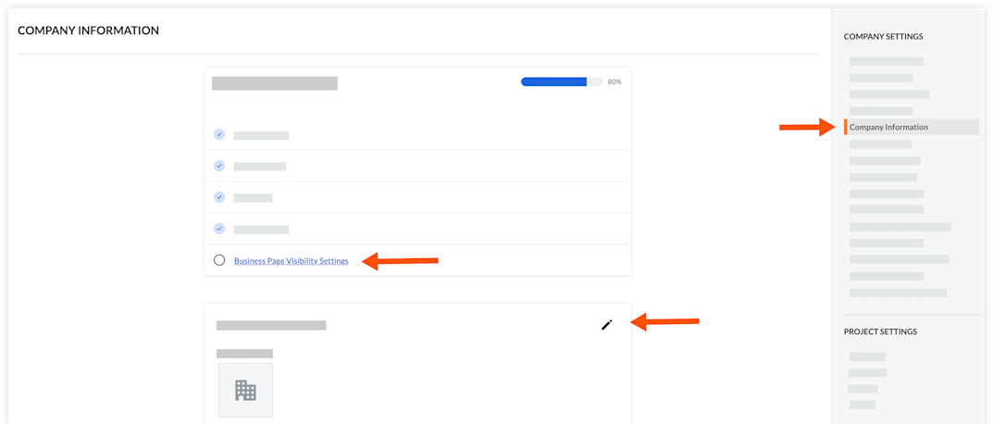Click the blue profile completion progress bar

tap(554, 81)
